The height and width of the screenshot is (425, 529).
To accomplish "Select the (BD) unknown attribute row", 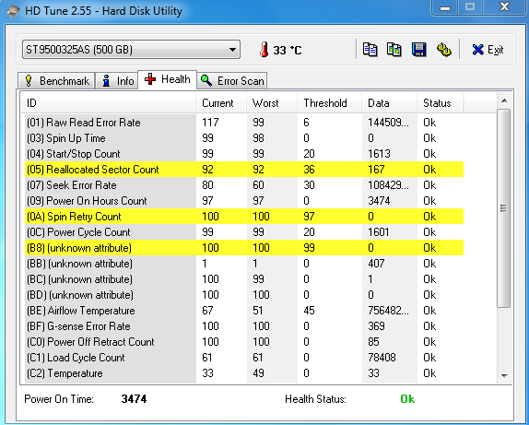I will pyautogui.click(x=244, y=295).
